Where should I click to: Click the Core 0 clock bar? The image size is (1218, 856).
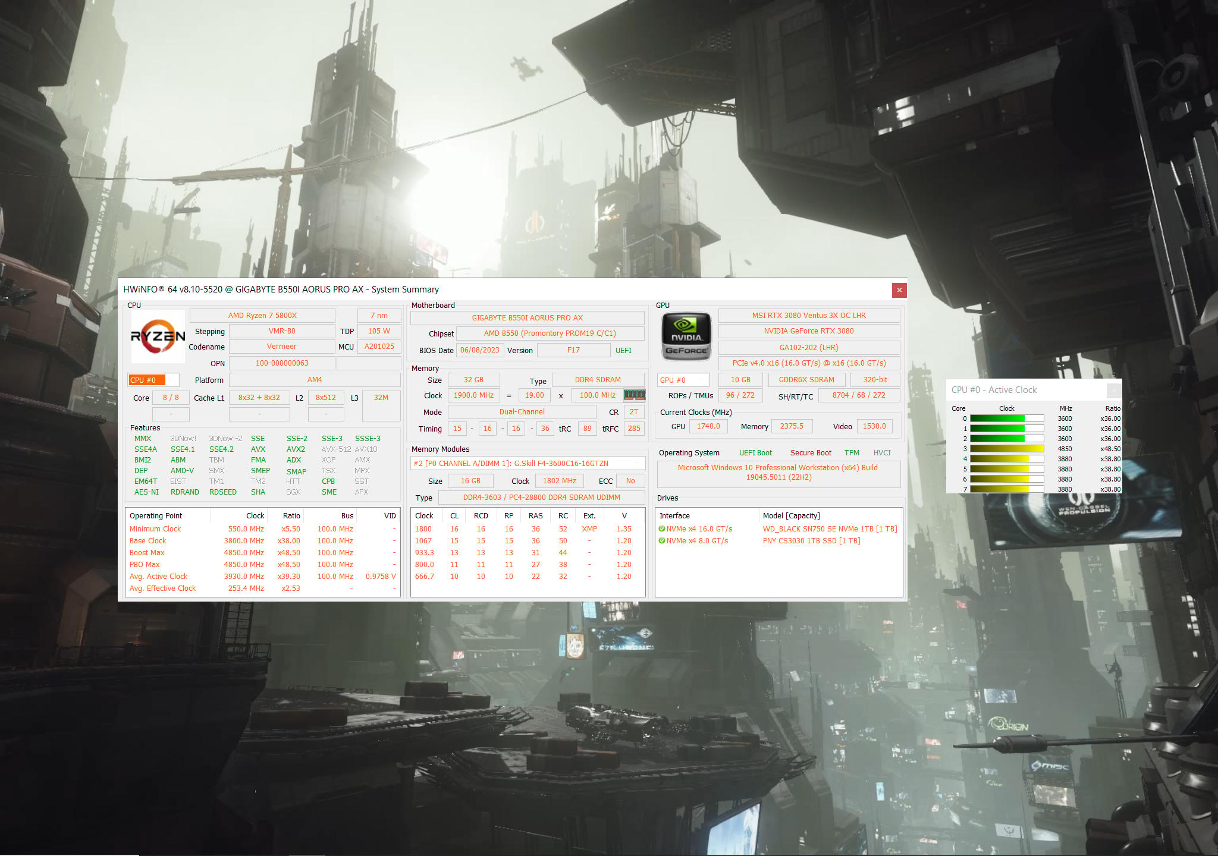tap(1007, 418)
